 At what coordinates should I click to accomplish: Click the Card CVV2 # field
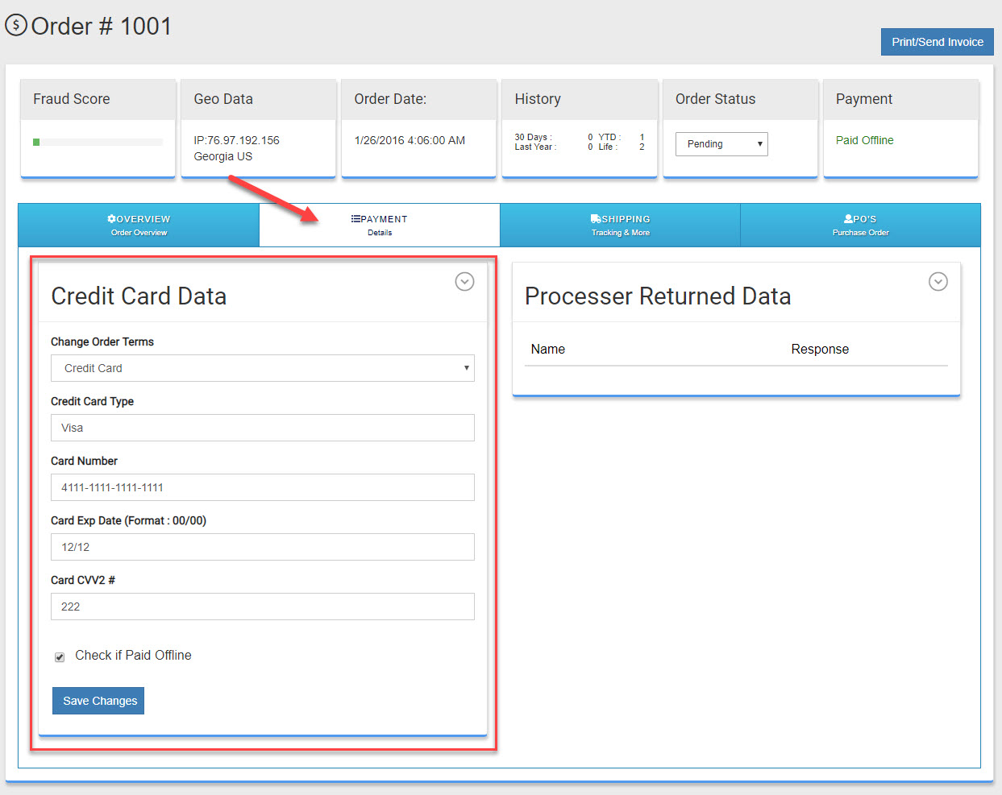[262, 607]
